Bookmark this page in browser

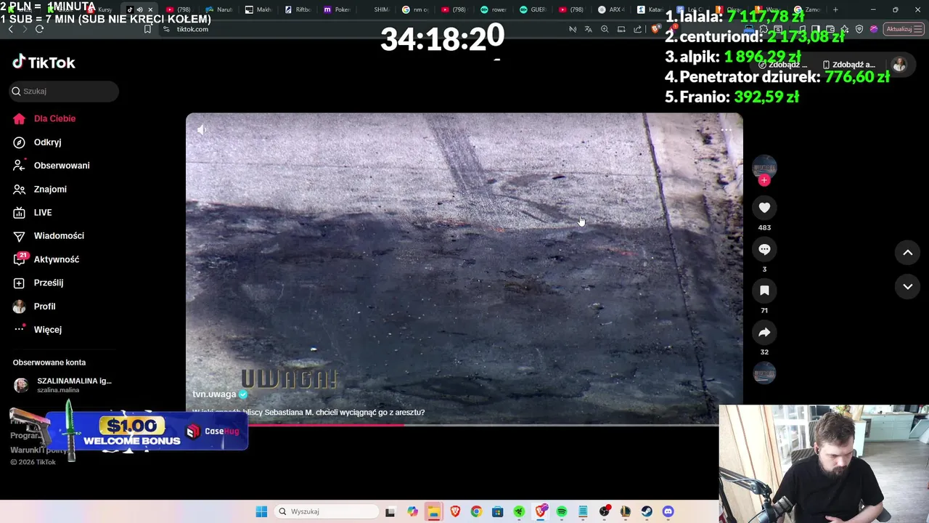[x=147, y=29]
